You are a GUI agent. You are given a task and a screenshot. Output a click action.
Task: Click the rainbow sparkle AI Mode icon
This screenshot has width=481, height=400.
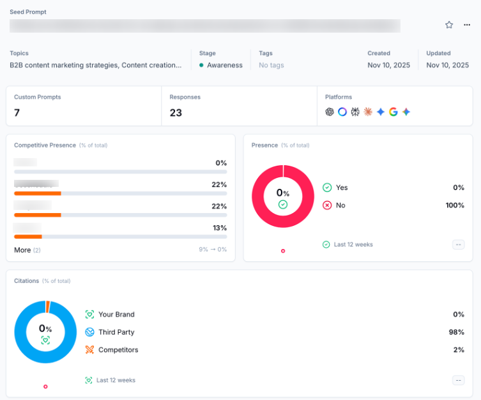pos(406,112)
